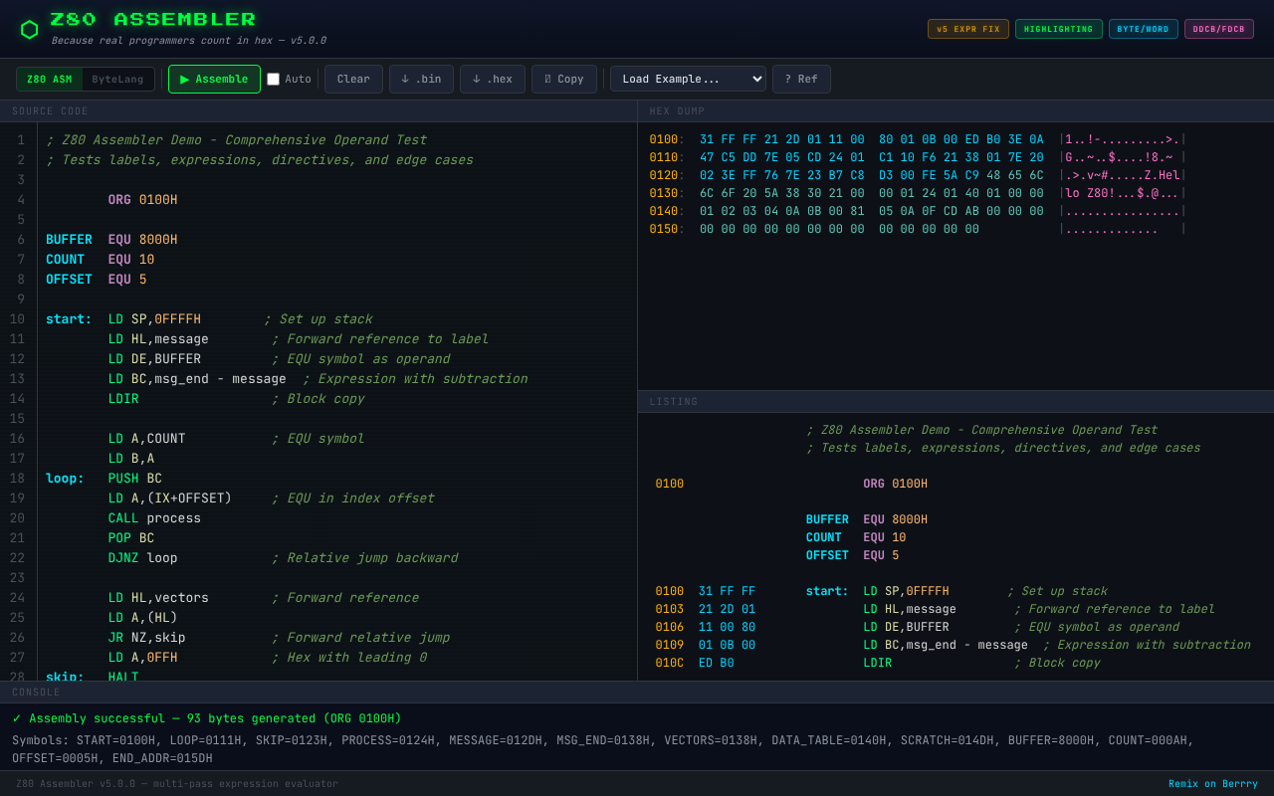The width and height of the screenshot is (1274, 796).
Task: Click listing row 010C ED B0
Action: [878, 664]
